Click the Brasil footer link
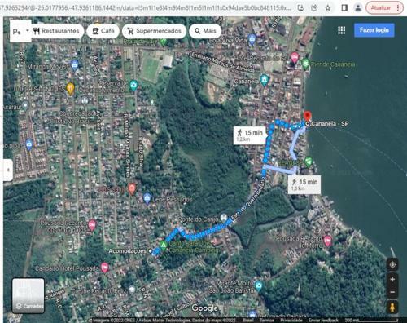This screenshot has width=407, height=323. [x=248, y=321]
